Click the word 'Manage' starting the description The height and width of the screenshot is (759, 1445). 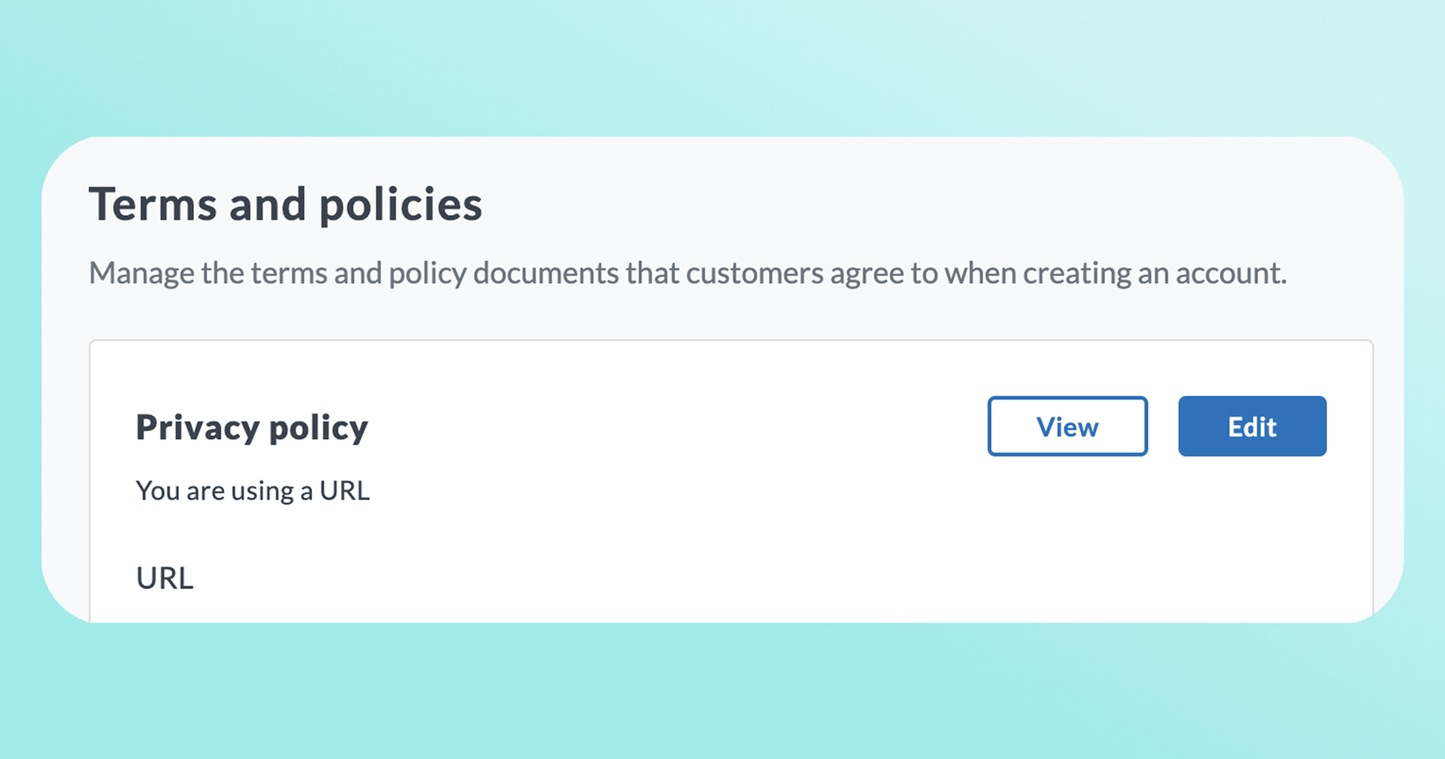pyautogui.click(x=141, y=273)
